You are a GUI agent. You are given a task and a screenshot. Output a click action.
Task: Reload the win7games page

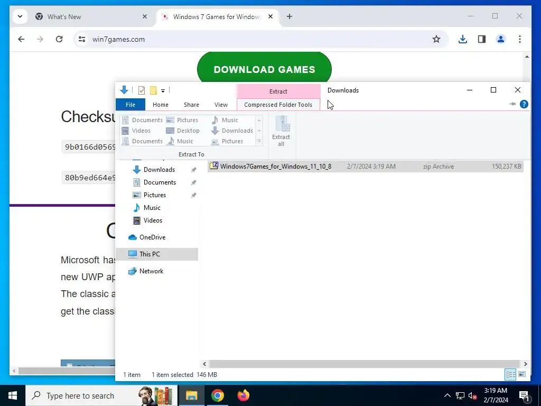pyautogui.click(x=59, y=39)
